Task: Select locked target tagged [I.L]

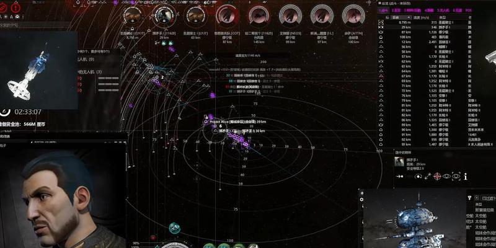Action: [322, 15]
